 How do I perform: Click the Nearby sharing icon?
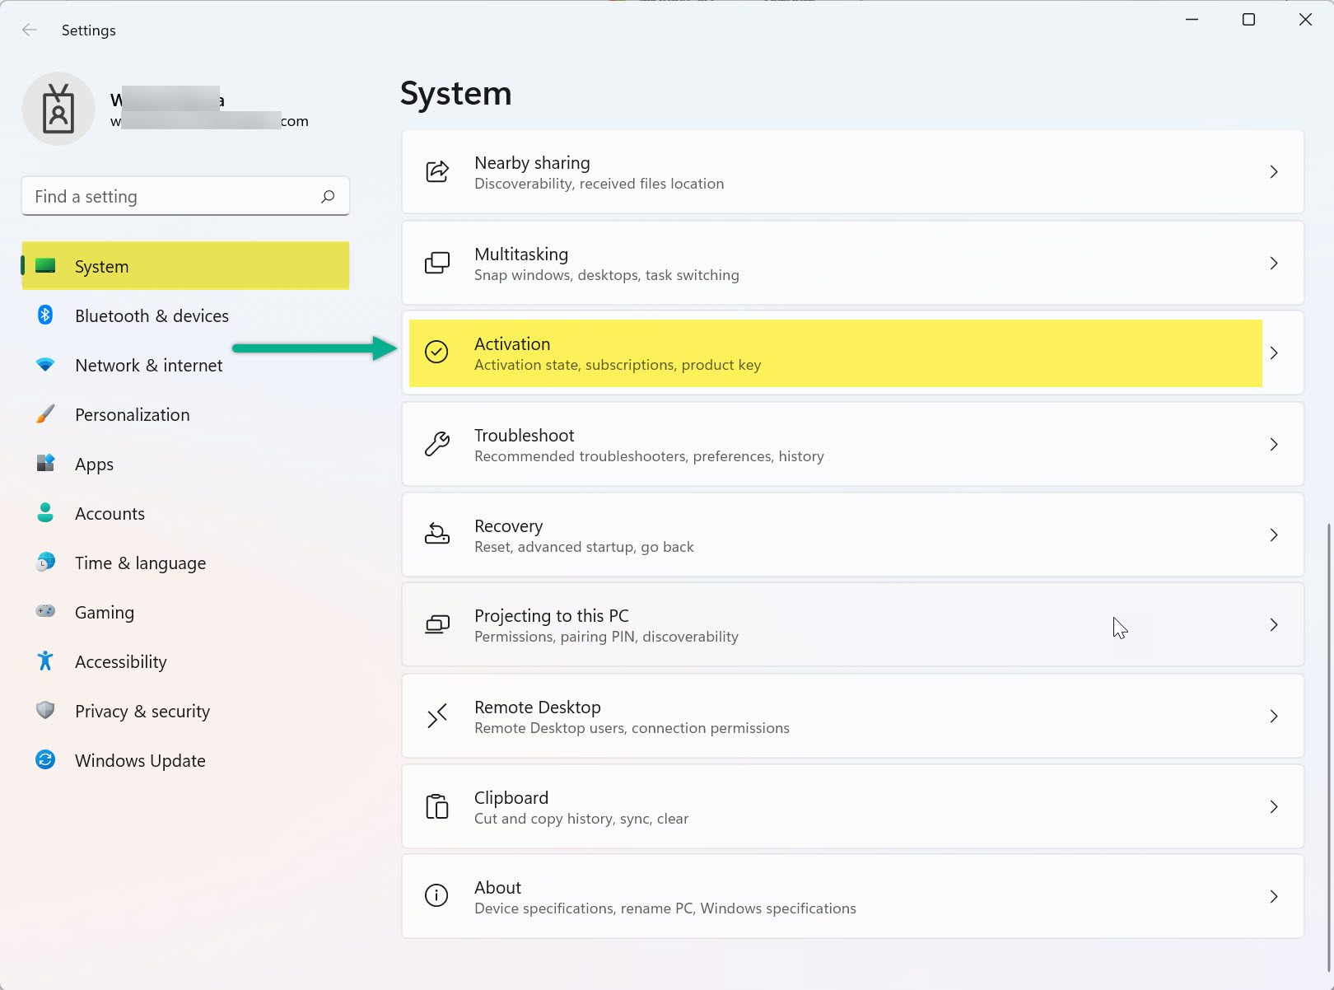point(437,172)
